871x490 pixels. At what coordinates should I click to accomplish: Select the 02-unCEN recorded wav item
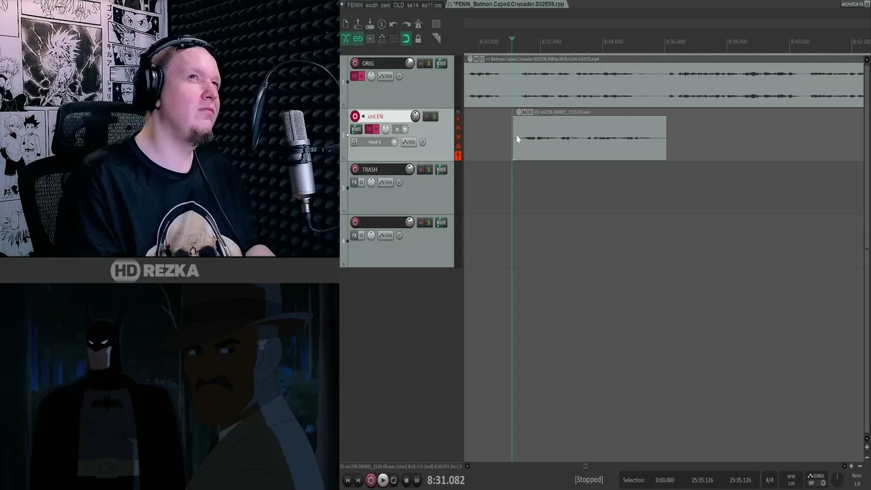click(589, 135)
